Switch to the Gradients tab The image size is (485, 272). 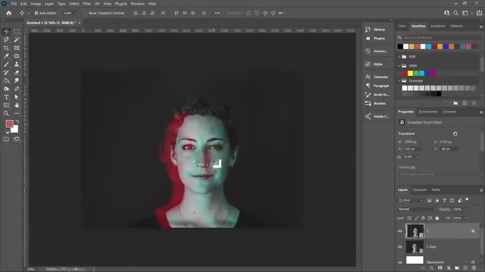[438, 26]
